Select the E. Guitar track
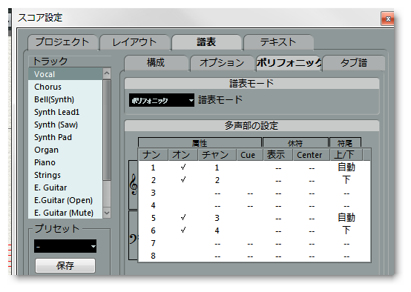The image size is (411, 292). click(65, 188)
